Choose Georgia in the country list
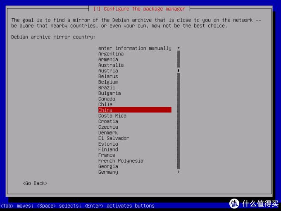281x211 pixels. [108, 166]
